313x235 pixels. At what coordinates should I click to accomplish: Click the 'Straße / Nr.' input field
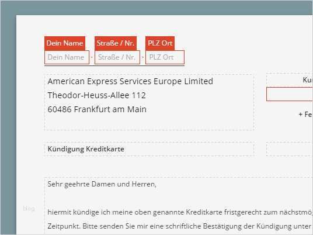pyautogui.click(x=117, y=57)
